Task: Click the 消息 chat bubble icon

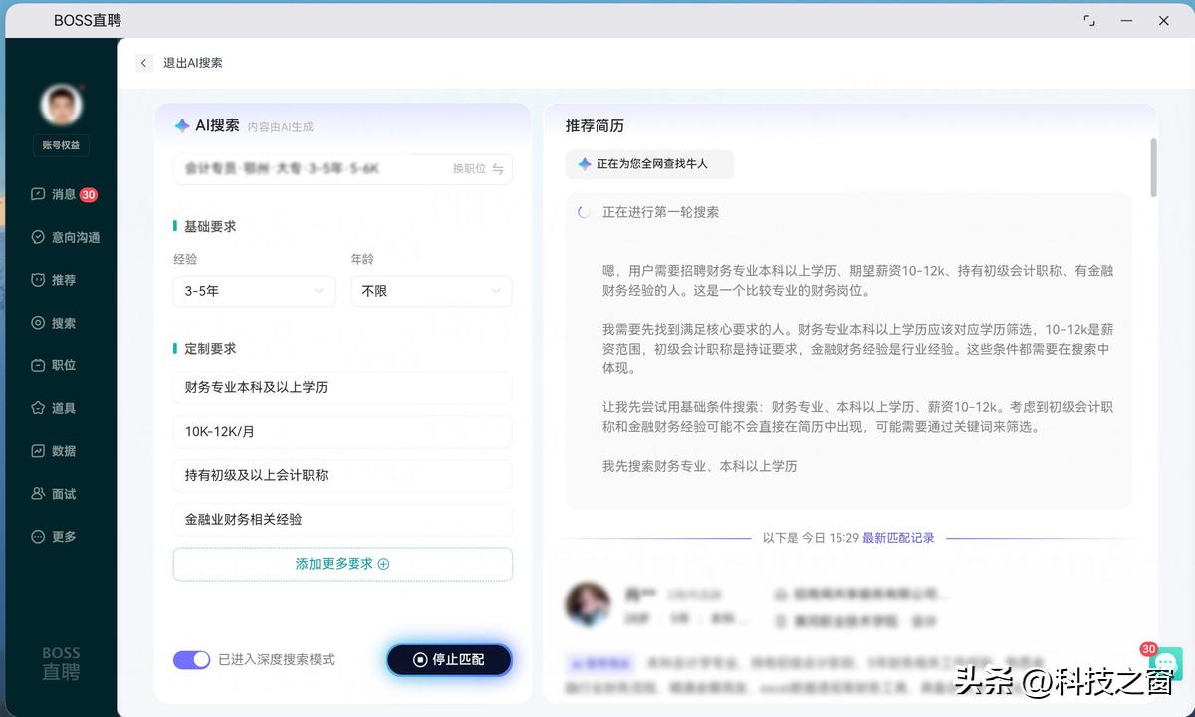Action: tap(38, 195)
